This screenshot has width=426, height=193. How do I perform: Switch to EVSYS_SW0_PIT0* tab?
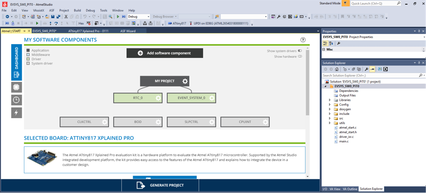point(44,31)
